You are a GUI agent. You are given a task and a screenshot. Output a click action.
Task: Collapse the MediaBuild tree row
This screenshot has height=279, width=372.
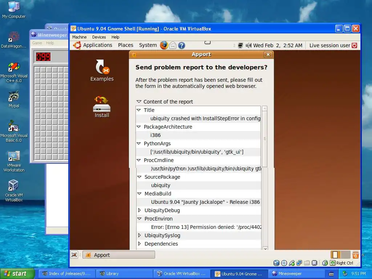pyautogui.click(x=139, y=194)
